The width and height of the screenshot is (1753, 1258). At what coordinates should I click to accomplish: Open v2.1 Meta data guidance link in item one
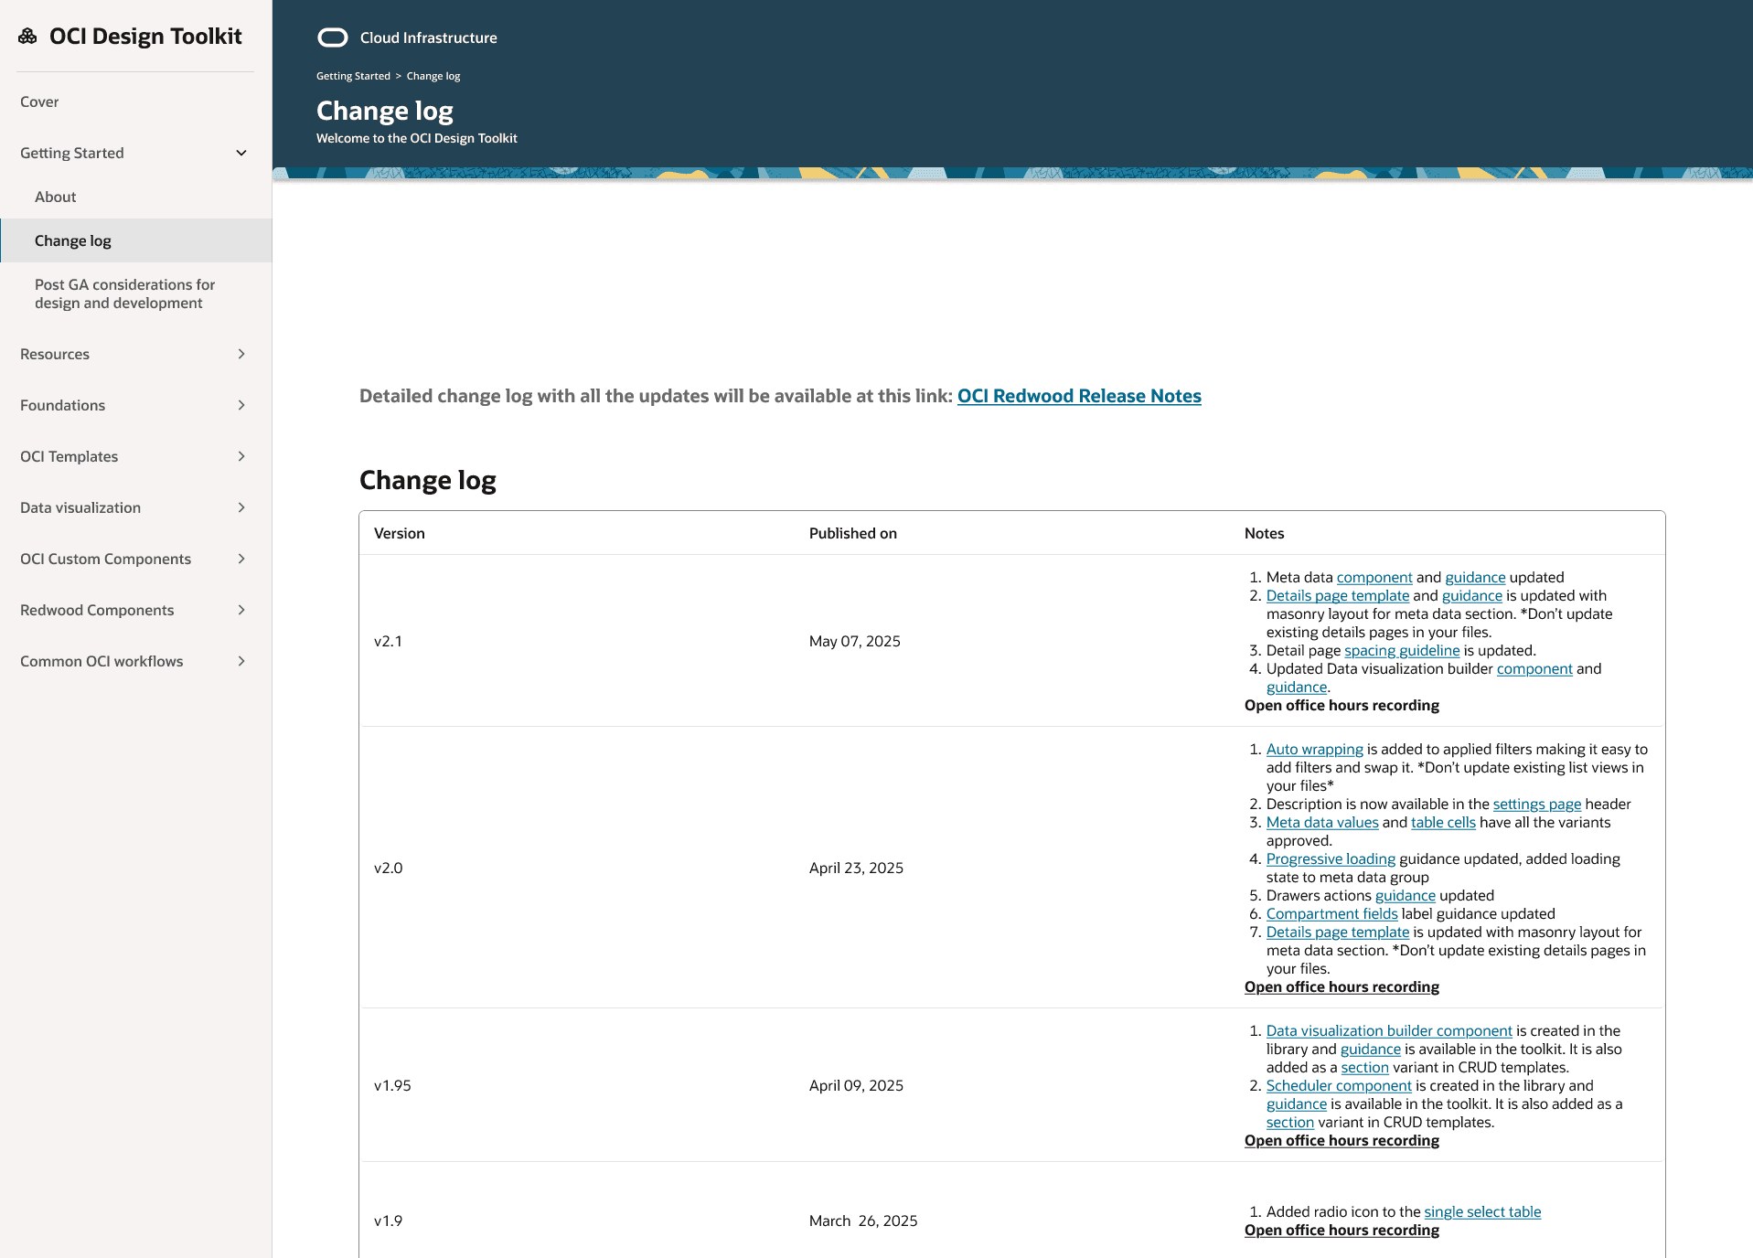(1475, 577)
